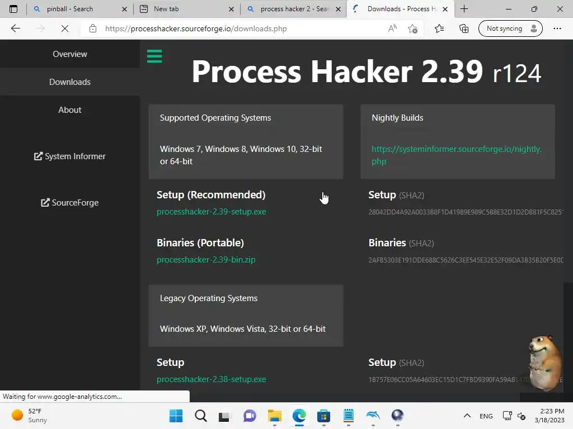Add this page to favorites
The image size is (573, 429).
click(x=413, y=28)
